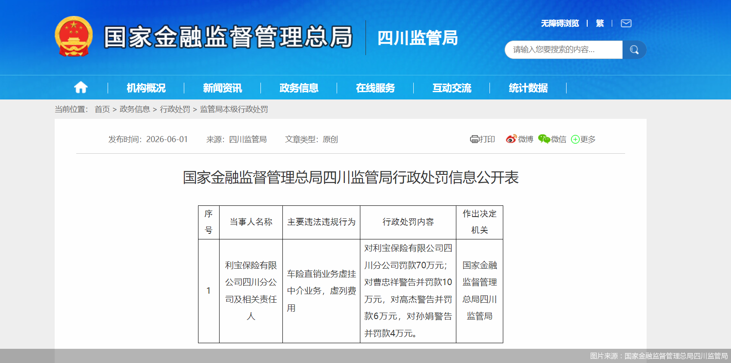Screen dimensions: 731x363
Task: Open the 在线服务 menu
Action: (x=375, y=88)
